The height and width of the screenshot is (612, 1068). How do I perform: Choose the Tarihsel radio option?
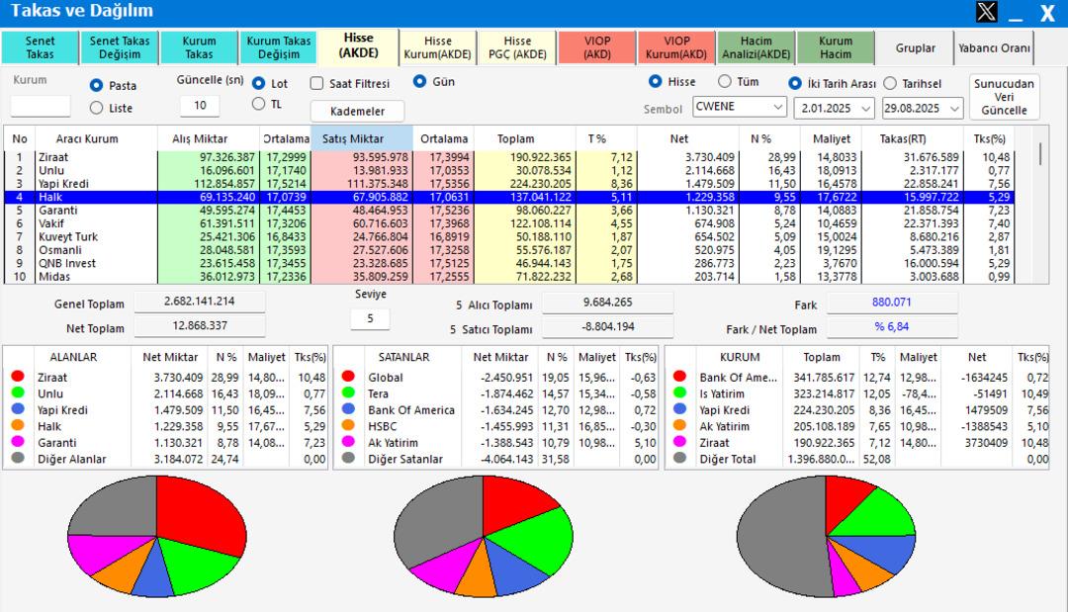(890, 83)
